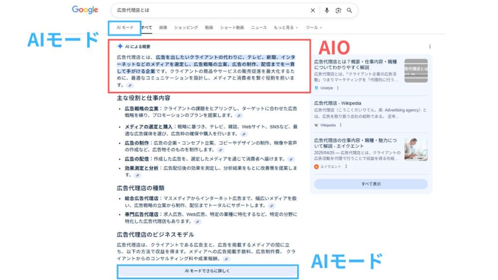Image resolution: width=498 pixels, height=280 pixels.
Task: Click the 広告代理店のビジネスモデル heading
Action: coord(155,235)
